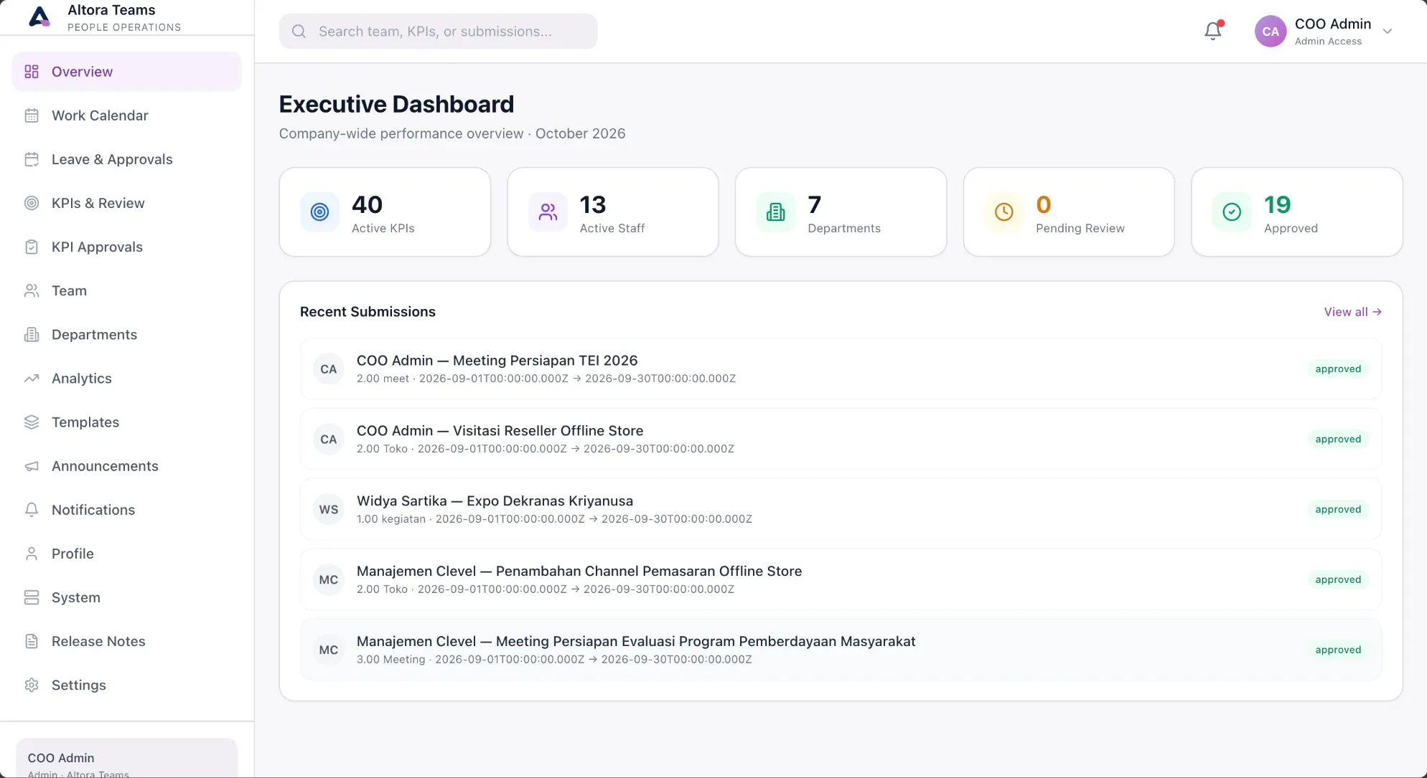Click the Overview grid icon in sidebar
This screenshot has width=1427, height=778.
click(32, 72)
